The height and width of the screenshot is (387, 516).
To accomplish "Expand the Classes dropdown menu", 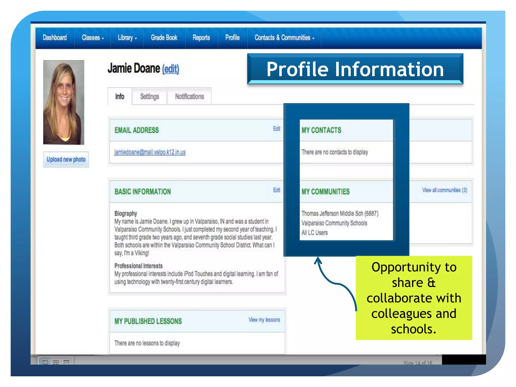I will (92, 38).
